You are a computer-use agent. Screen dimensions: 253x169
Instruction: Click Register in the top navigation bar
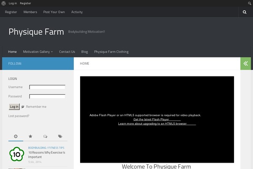click(x=11, y=12)
